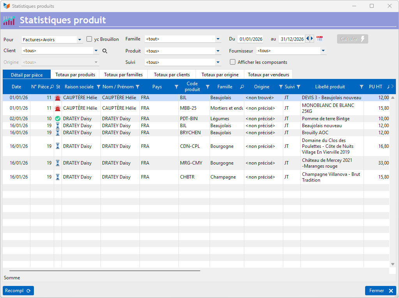The height and width of the screenshot is (298, 399).
Task: Click filter icon on Raison sociale column
Action: pyautogui.click(x=98, y=87)
